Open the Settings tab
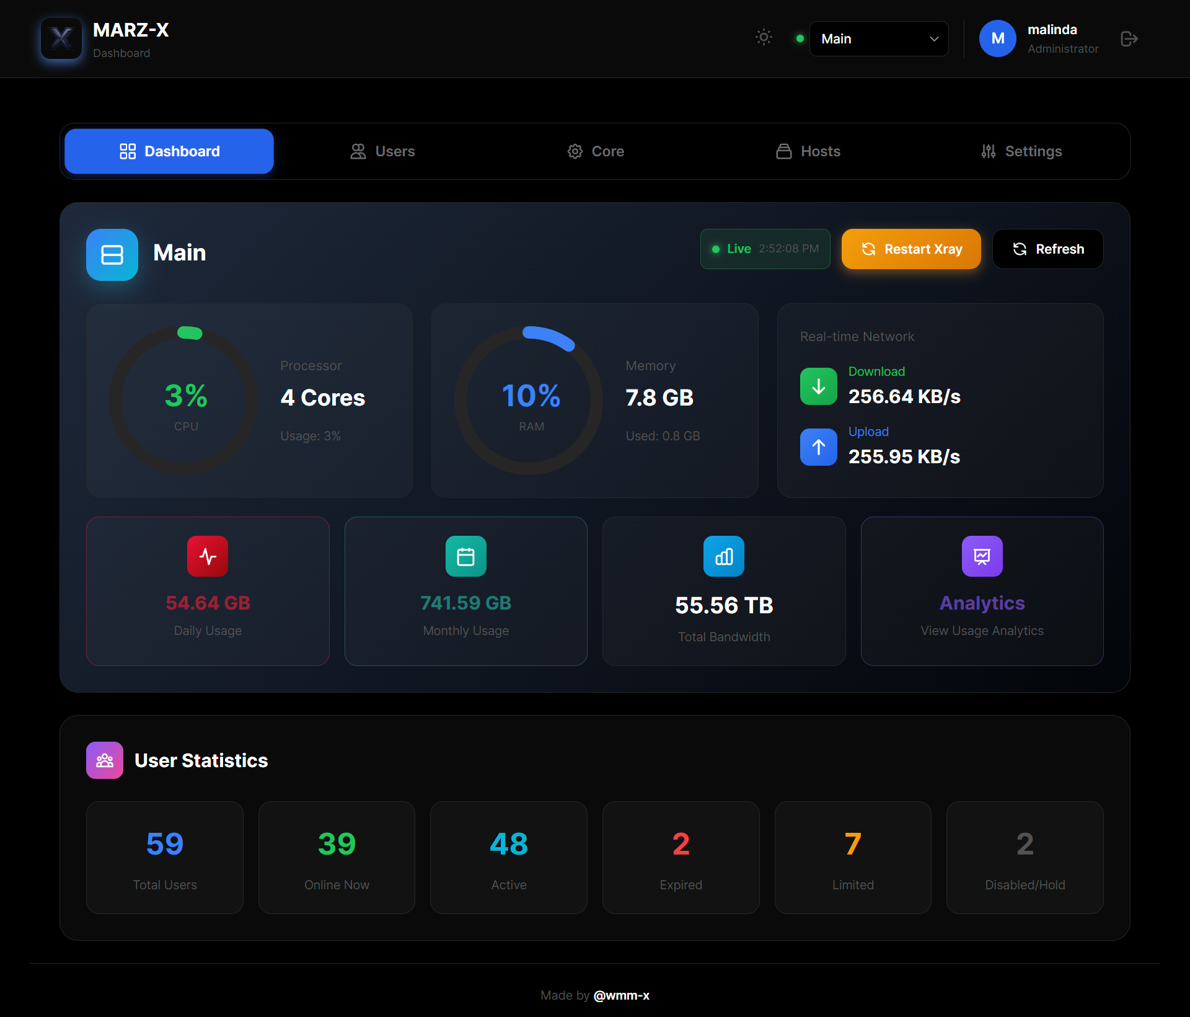The image size is (1190, 1017). pos(1021,151)
